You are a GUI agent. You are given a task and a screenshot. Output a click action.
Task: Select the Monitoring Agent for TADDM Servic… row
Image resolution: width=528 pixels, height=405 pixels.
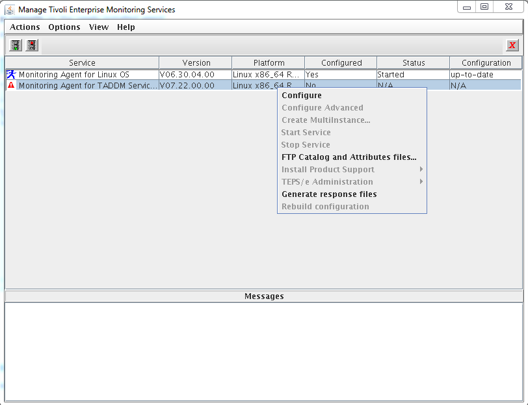click(263, 85)
